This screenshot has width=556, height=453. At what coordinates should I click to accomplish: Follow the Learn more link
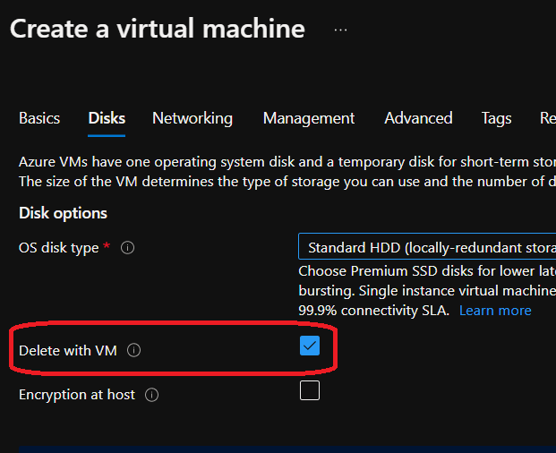tap(495, 311)
